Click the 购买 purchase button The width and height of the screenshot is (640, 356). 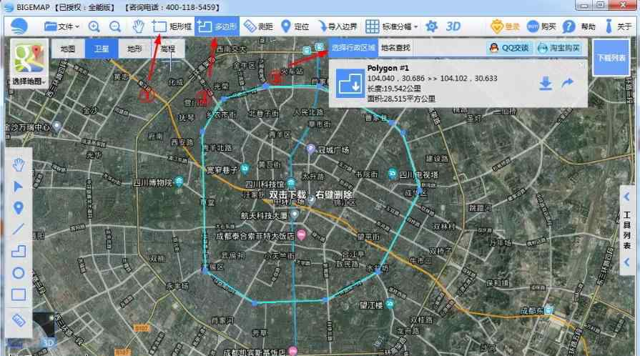[x=541, y=27]
